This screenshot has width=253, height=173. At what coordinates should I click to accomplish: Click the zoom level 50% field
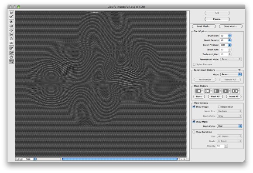[28, 159]
